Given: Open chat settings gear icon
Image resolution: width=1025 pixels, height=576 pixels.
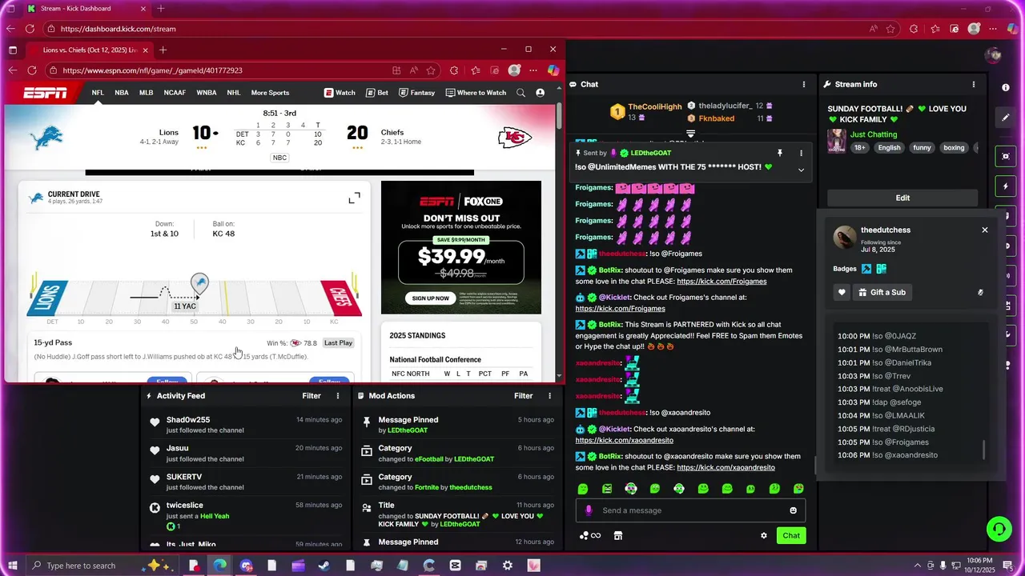Looking at the screenshot, I should [x=763, y=535].
